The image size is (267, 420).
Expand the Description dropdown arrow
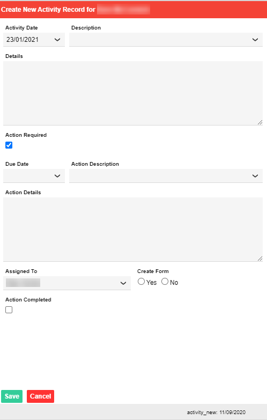pyautogui.click(x=255, y=40)
